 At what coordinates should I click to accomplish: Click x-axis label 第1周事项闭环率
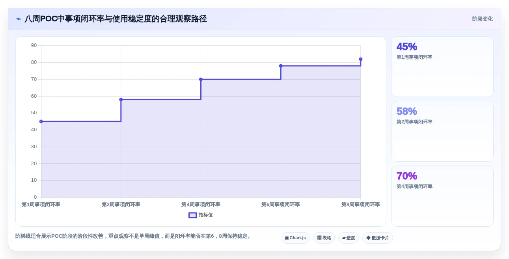pos(41,205)
